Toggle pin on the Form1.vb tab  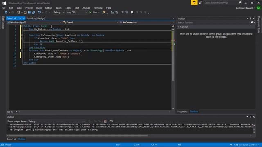point(20,18)
